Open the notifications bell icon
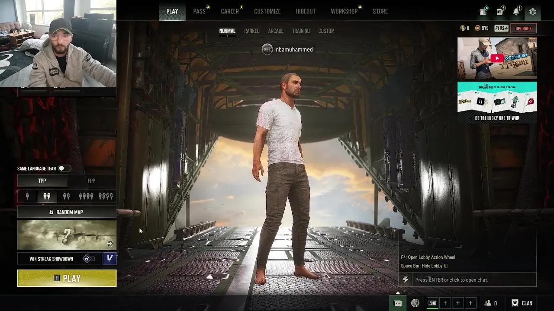Screen dimensions: 554x311 coord(516,12)
